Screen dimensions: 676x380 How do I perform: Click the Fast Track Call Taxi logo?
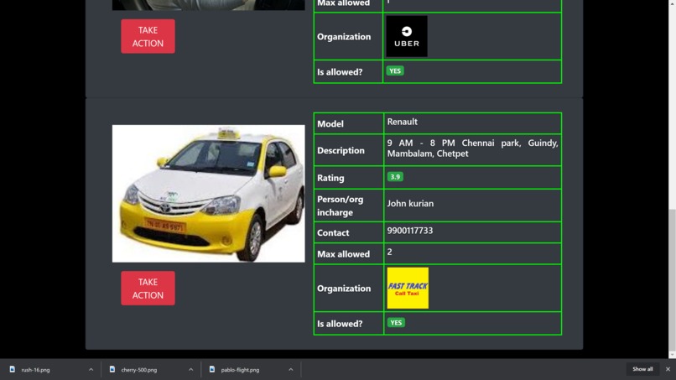click(x=408, y=288)
